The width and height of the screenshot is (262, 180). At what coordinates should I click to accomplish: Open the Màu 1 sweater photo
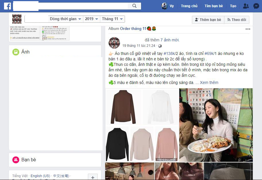click(x=167, y=171)
